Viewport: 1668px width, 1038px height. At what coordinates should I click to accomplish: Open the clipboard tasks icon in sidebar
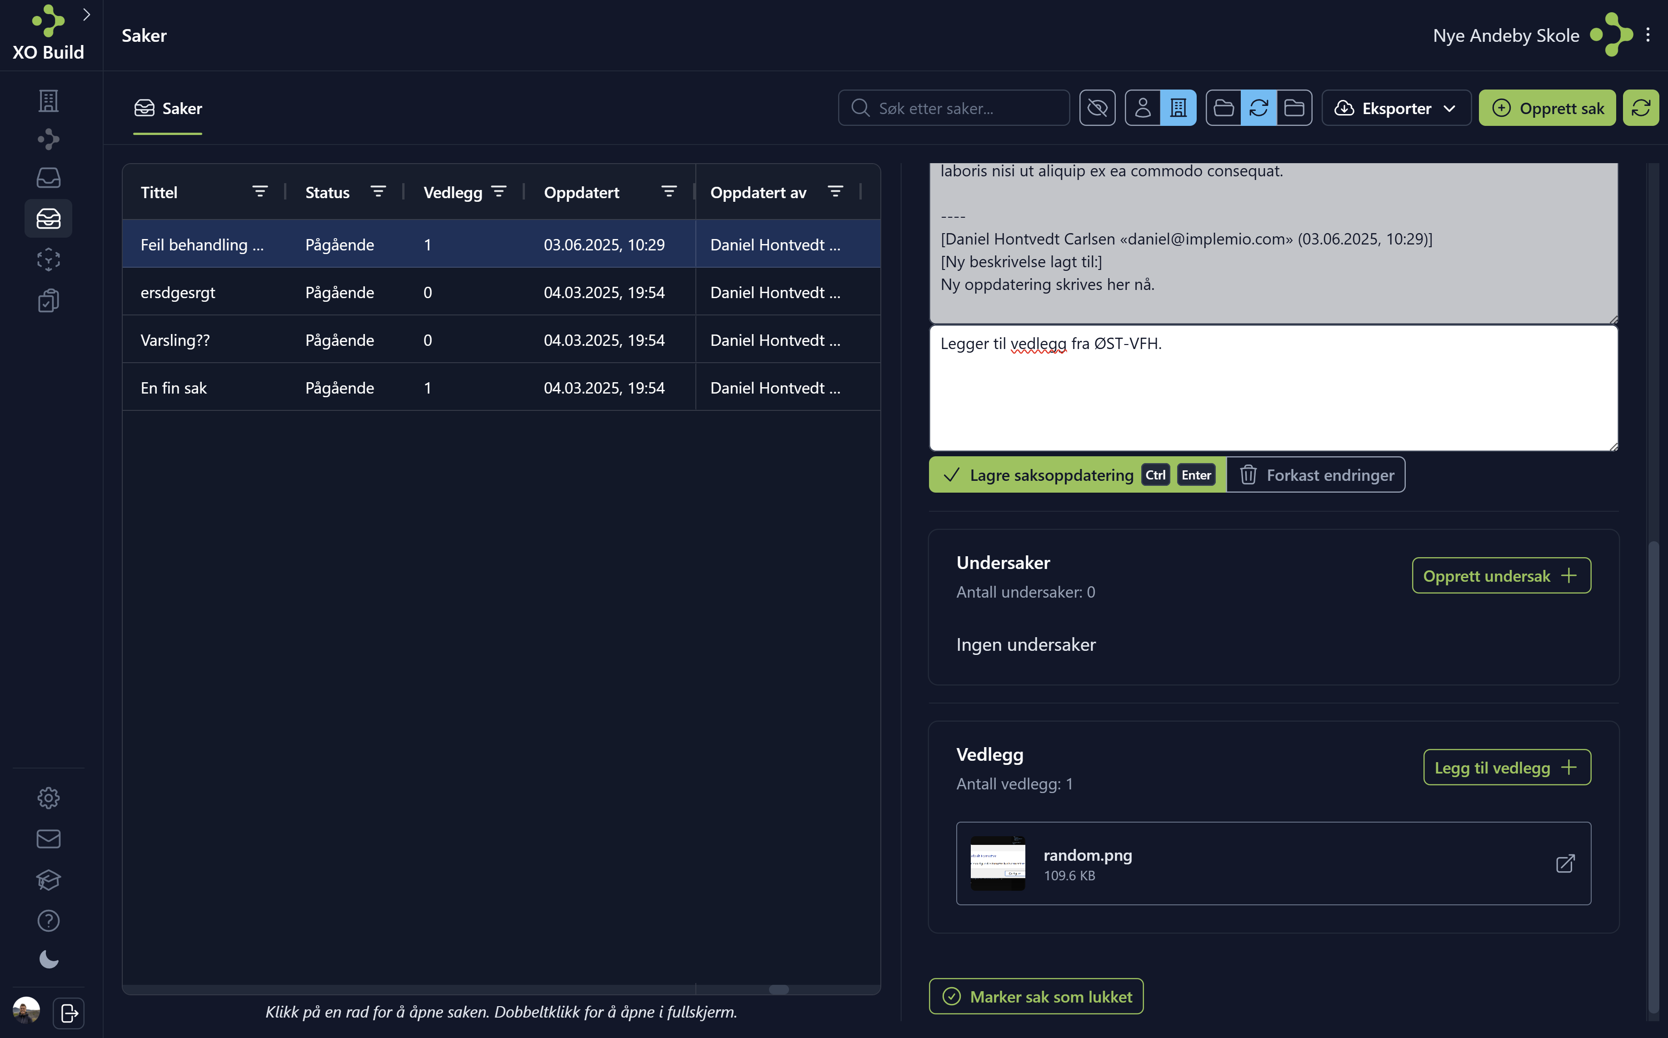coord(48,300)
